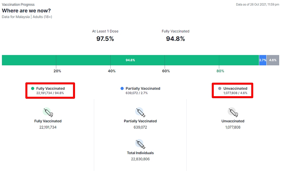Click the blue dot in Partially Vaccinated legend
Screen dimensions: 282x171
coord(122,88)
